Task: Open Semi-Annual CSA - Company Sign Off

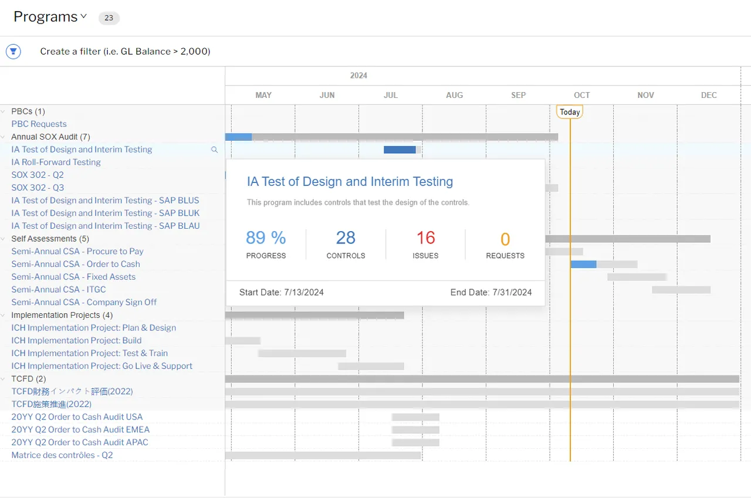Action: pos(84,302)
